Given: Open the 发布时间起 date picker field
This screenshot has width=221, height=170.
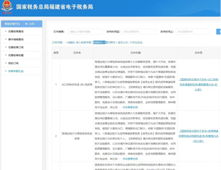Looking at the screenshot, I should pyautogui.click(x=139, y=32).
